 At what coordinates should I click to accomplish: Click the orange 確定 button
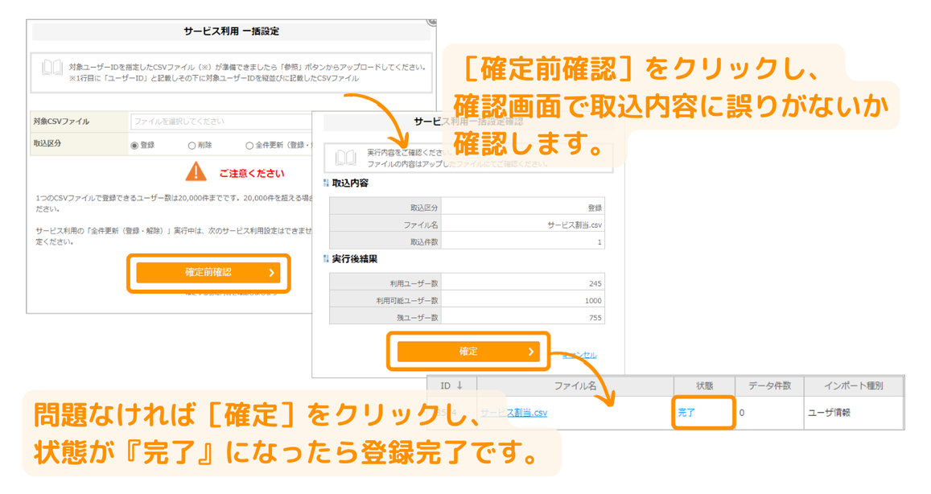tap(468, 352)
